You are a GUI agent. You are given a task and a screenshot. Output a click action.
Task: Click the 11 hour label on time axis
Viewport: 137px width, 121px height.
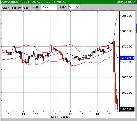click(70, 114)
